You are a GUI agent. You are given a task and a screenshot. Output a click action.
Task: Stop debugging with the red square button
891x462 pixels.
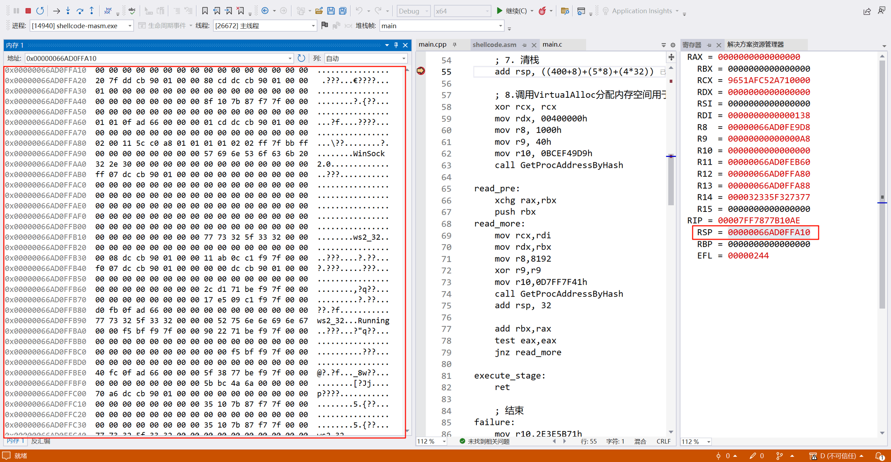coord(28,11)
